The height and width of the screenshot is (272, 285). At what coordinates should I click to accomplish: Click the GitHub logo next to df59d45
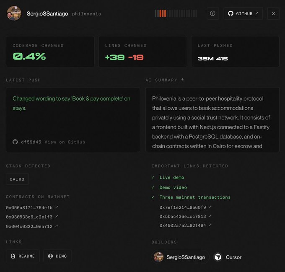click(x=15, y=142)
